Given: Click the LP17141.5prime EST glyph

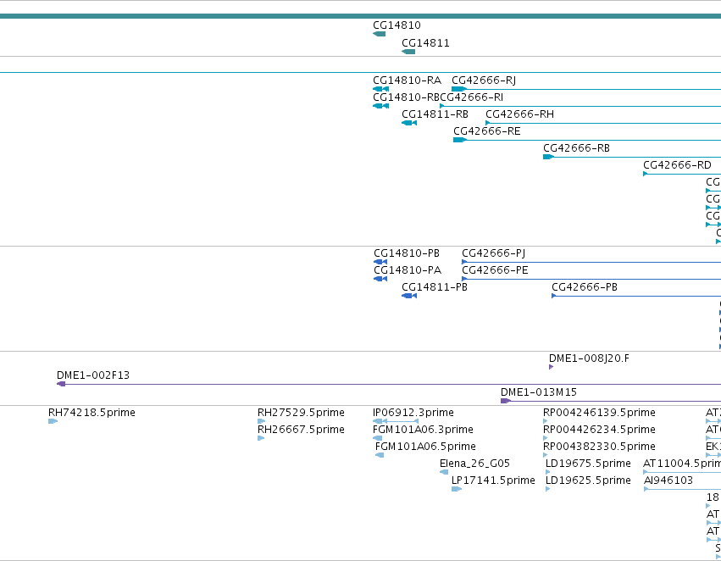Looking at the screenshot, I should [x=456, y=489].
